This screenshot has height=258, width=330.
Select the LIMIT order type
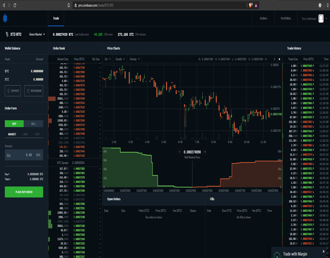(x=25, y=135)
